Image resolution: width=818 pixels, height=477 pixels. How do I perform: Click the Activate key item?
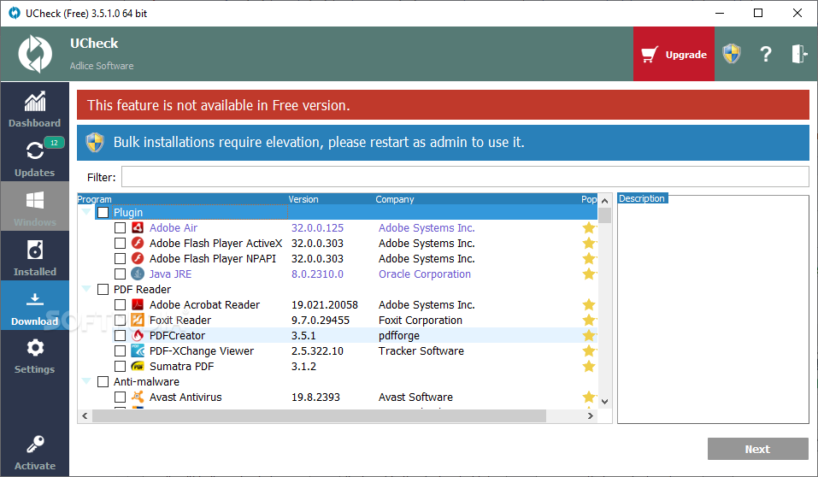(x=34, y=453)
